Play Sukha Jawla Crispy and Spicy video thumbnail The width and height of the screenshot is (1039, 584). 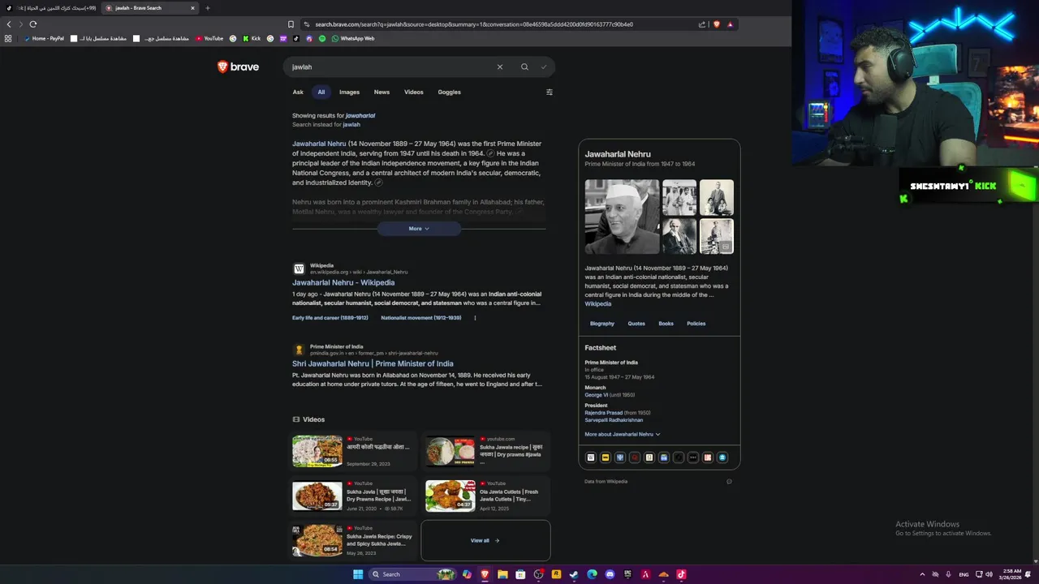tap(317, 540)
